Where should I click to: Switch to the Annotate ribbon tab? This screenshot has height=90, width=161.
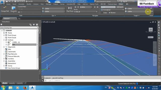tap(21, 4)
